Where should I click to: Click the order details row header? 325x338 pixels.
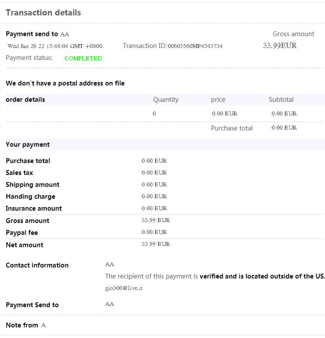pyautogui.click(x=26, y=100)
